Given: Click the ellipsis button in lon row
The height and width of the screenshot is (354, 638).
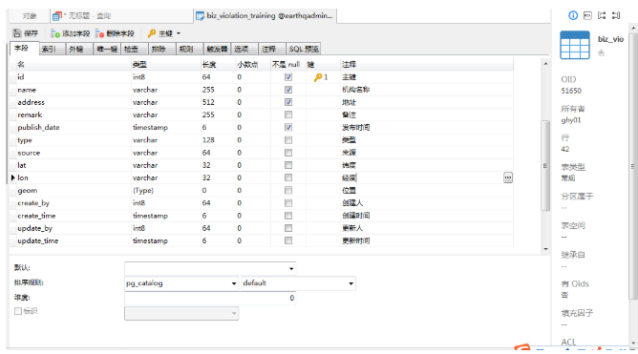Looking at the screenshot, I should (x=508, y=177).
